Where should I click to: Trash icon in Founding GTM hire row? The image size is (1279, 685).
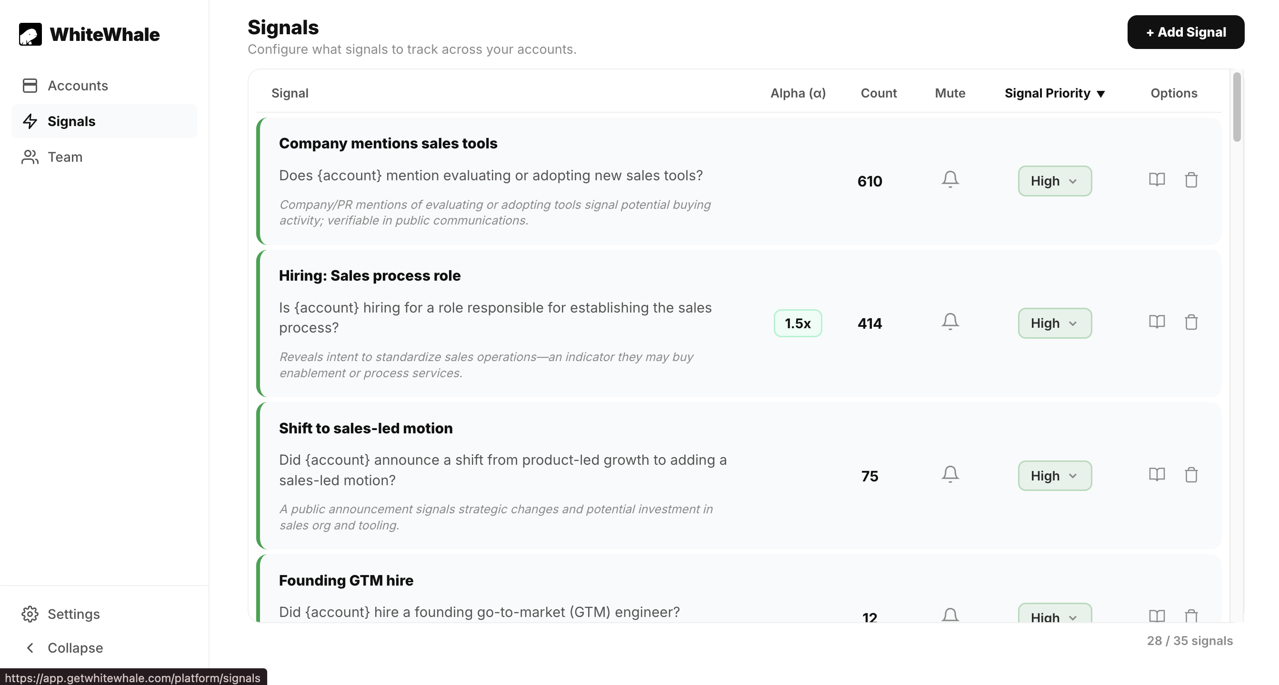(x=1191, y=616)
